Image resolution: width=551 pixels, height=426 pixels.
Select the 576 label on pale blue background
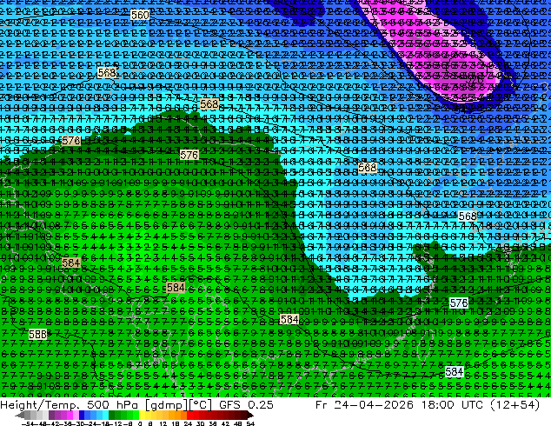459,303
